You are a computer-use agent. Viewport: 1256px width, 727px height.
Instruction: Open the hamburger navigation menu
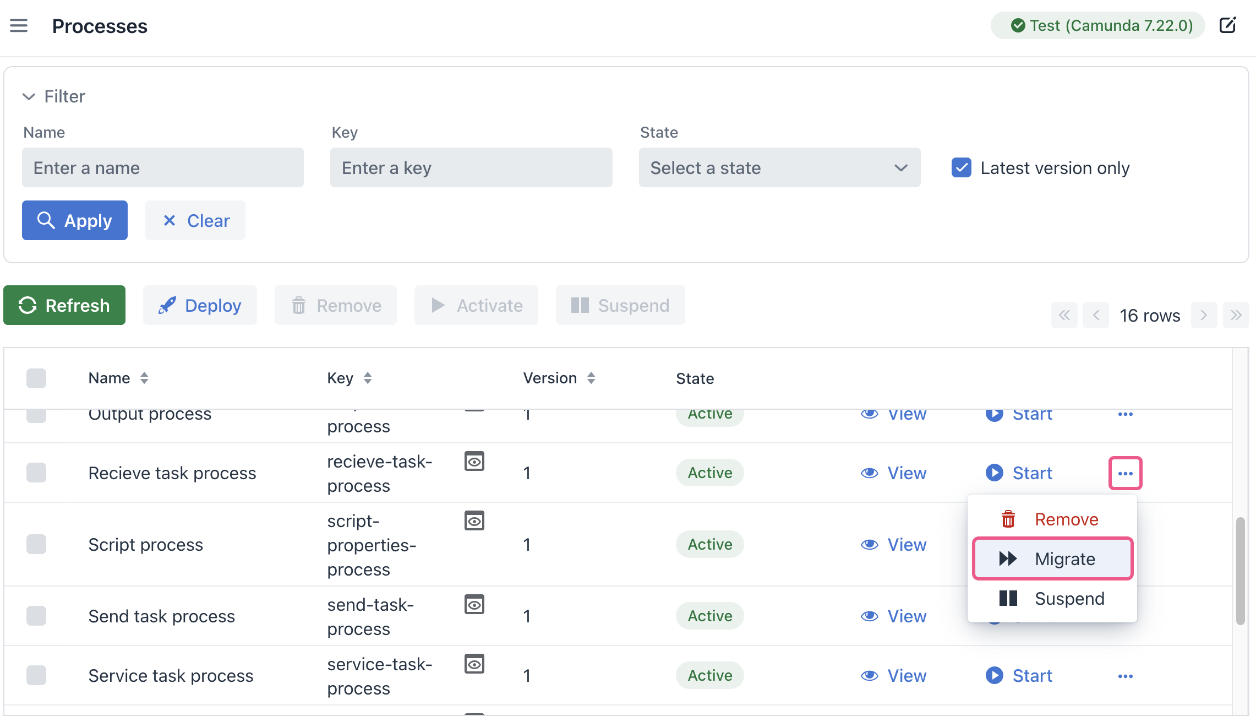click(x=19, y=26)
